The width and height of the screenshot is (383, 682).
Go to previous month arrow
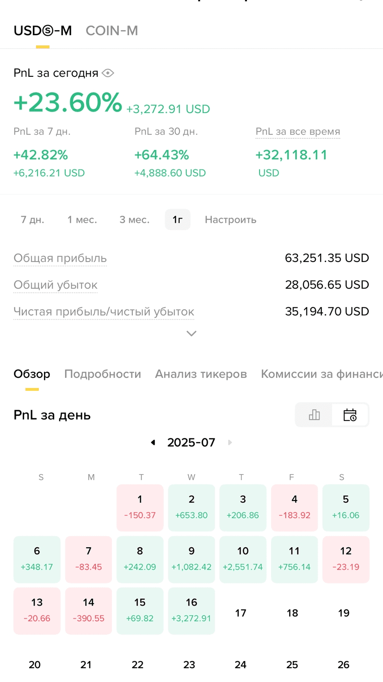153,443
